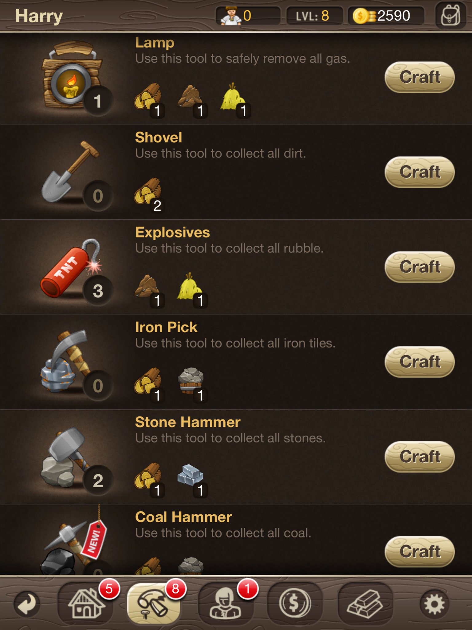The image size is (472, 630).
Task: Craft the Lamp
Action: [420, 77]
